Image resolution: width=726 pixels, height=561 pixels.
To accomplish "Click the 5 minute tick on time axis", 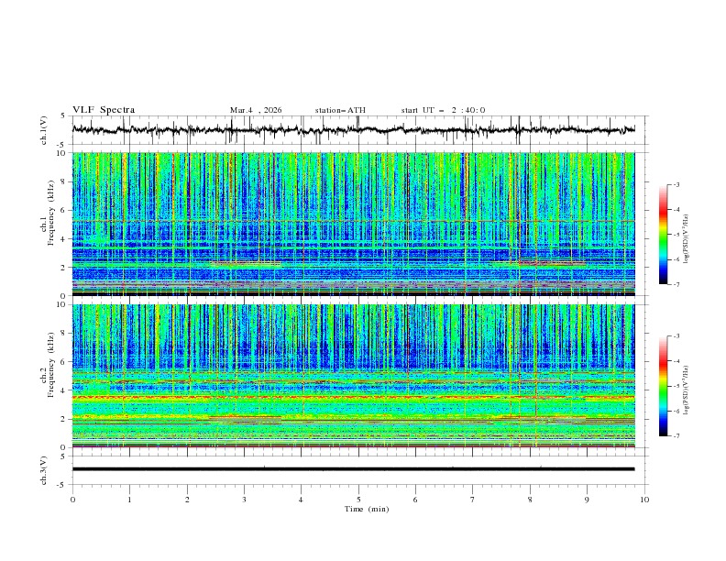I will [358, 499].
